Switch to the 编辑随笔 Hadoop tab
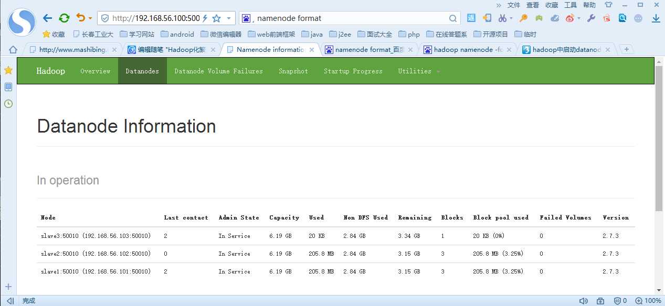665x306 pixels. 172,50
